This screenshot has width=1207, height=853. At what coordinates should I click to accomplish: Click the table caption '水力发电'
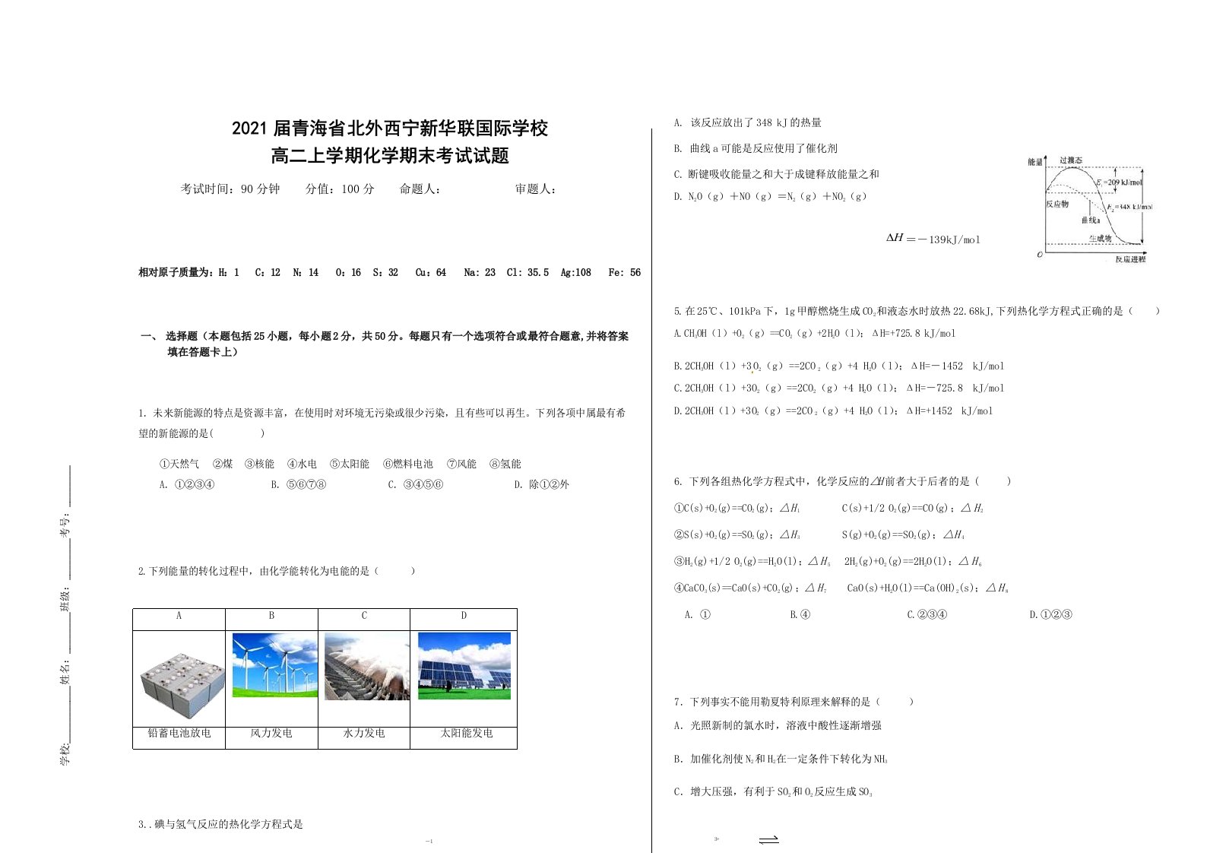[364, 734]
